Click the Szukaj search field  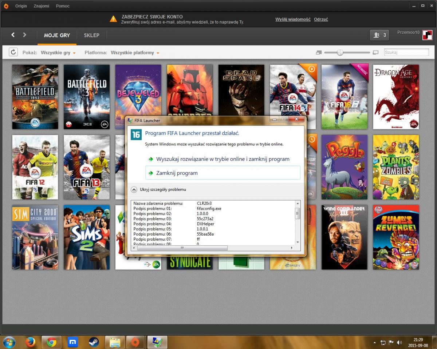406,52
